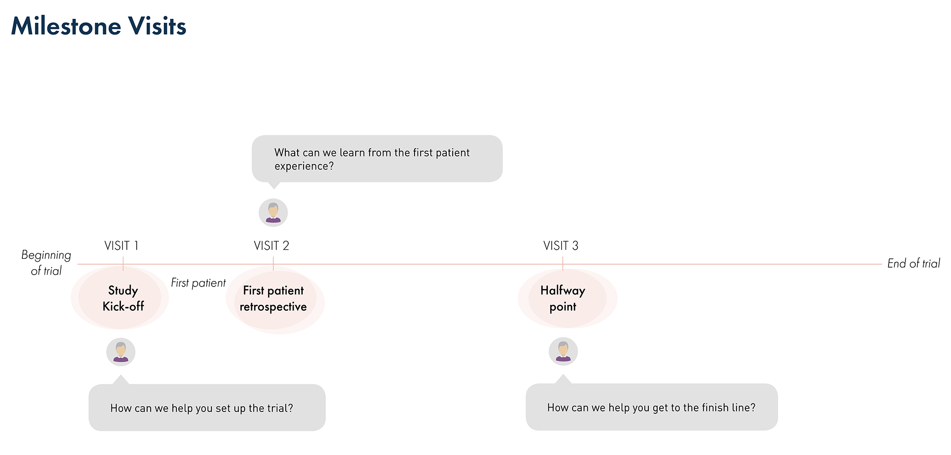Click the VISIT 1 timeline label
951x455 pixels.
coord(121,246)
